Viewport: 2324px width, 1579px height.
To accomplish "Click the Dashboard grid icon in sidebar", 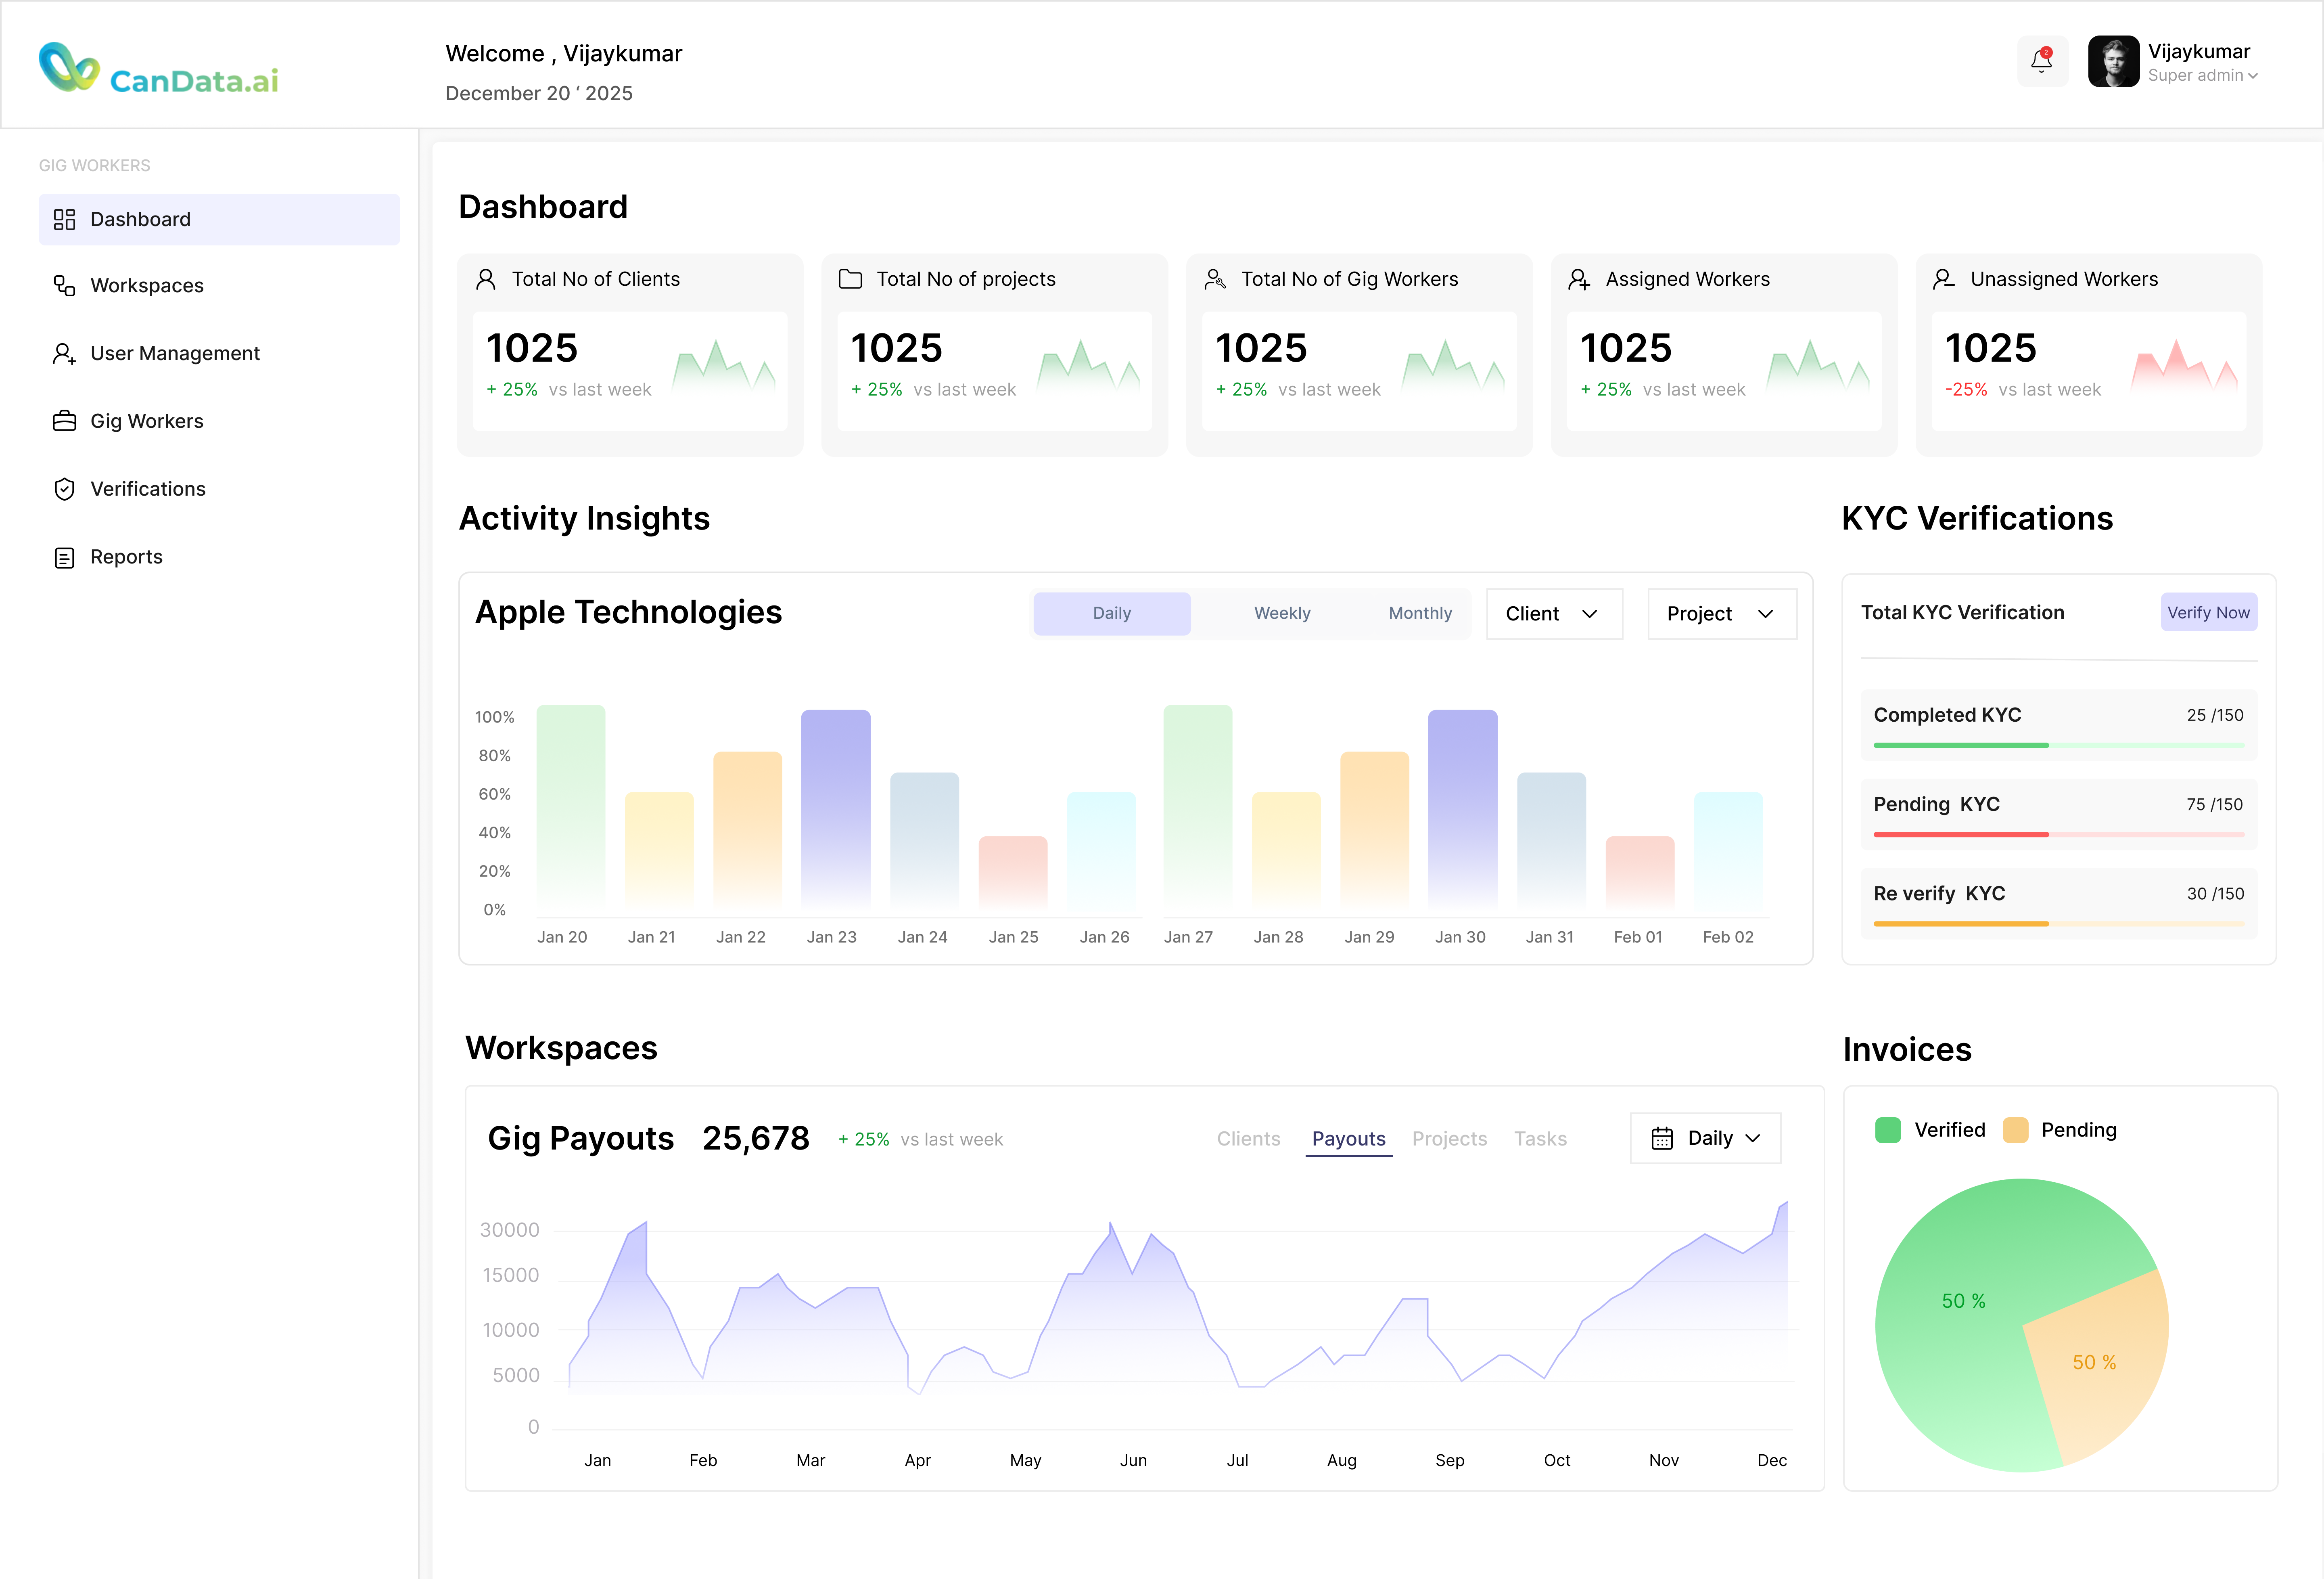I will [64, 220].
